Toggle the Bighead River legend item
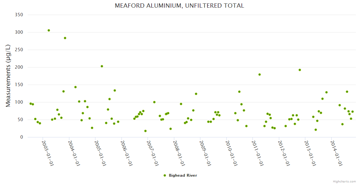This screenshot has height=184, width=359. point(183,175)
